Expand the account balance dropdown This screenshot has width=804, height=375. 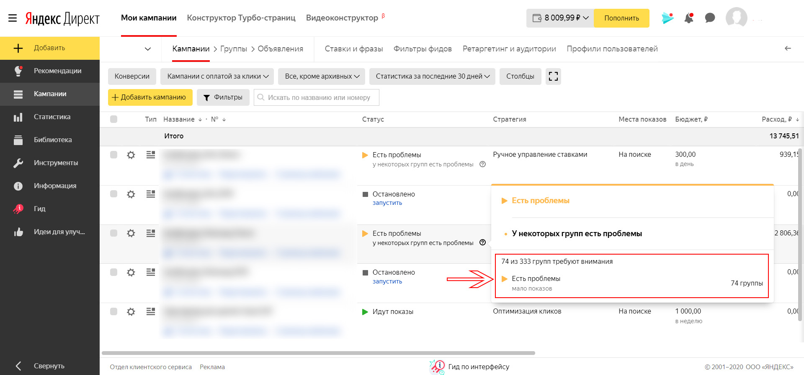point(586,18)
